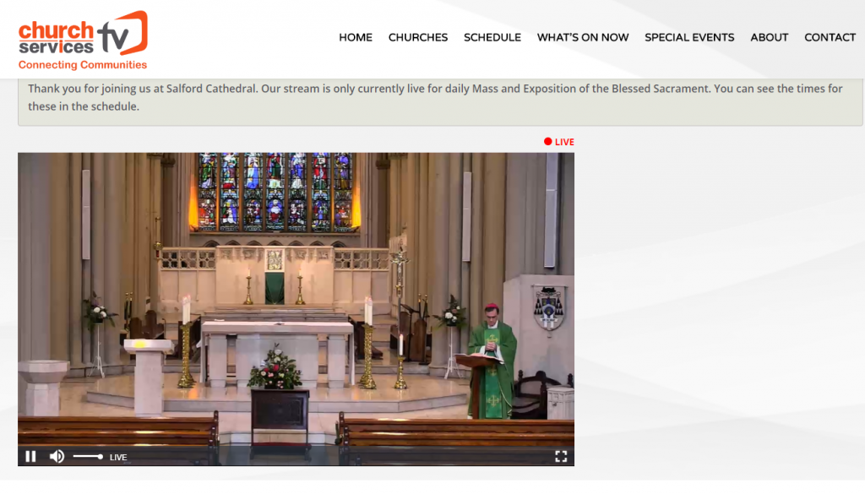Open the CHURCHES menu item
The height and width of the screenshot is (494, 865).
[418, 37]
